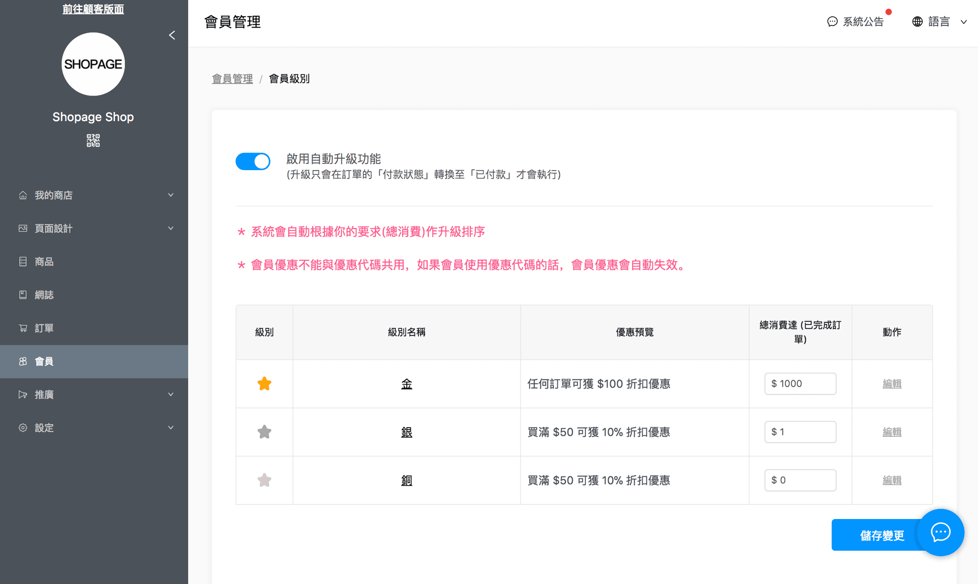978x584 pixels.
Task: Open the 語言 language dropdown
Action: tap(939, 22)
